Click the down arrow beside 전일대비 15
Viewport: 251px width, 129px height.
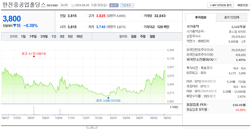15,26
